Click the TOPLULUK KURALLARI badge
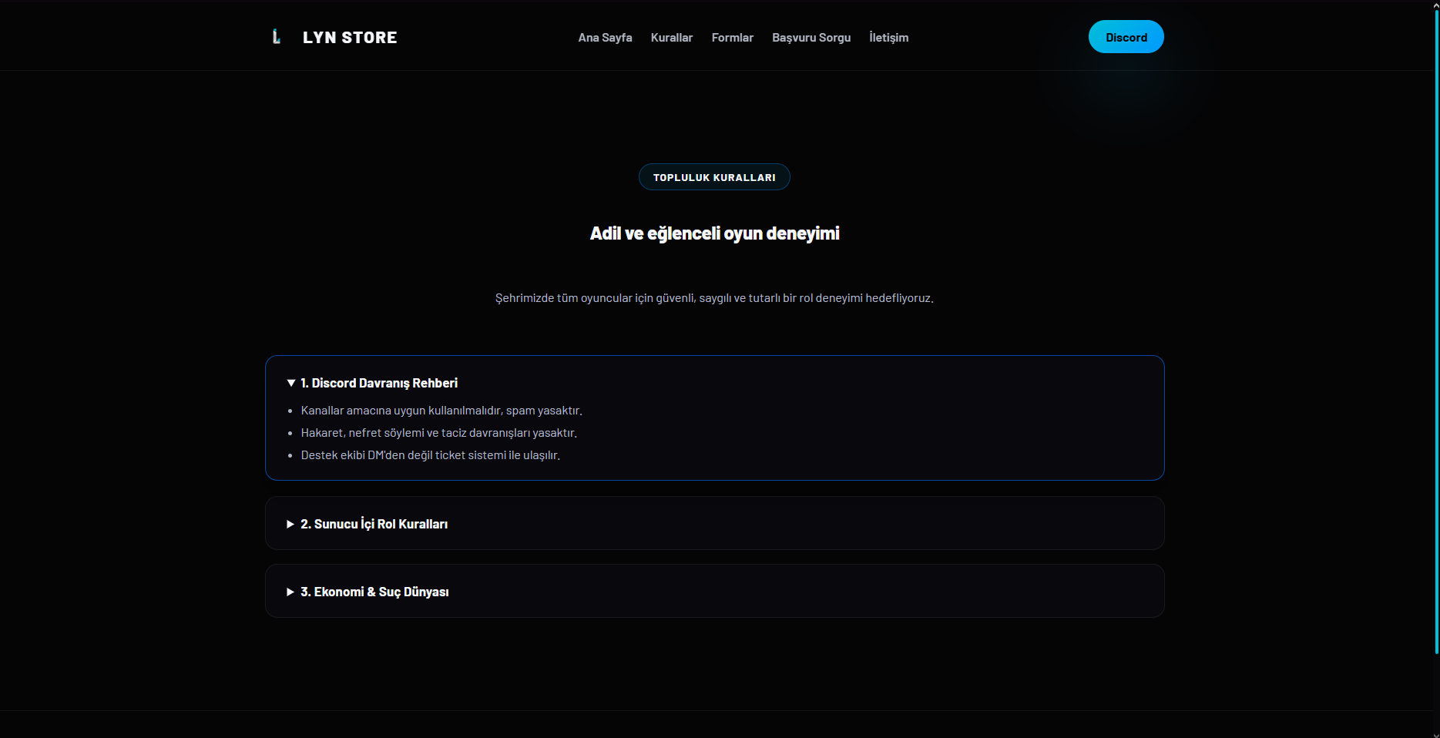The height and width of the screenshot is (738, 1440). (714, 177)
